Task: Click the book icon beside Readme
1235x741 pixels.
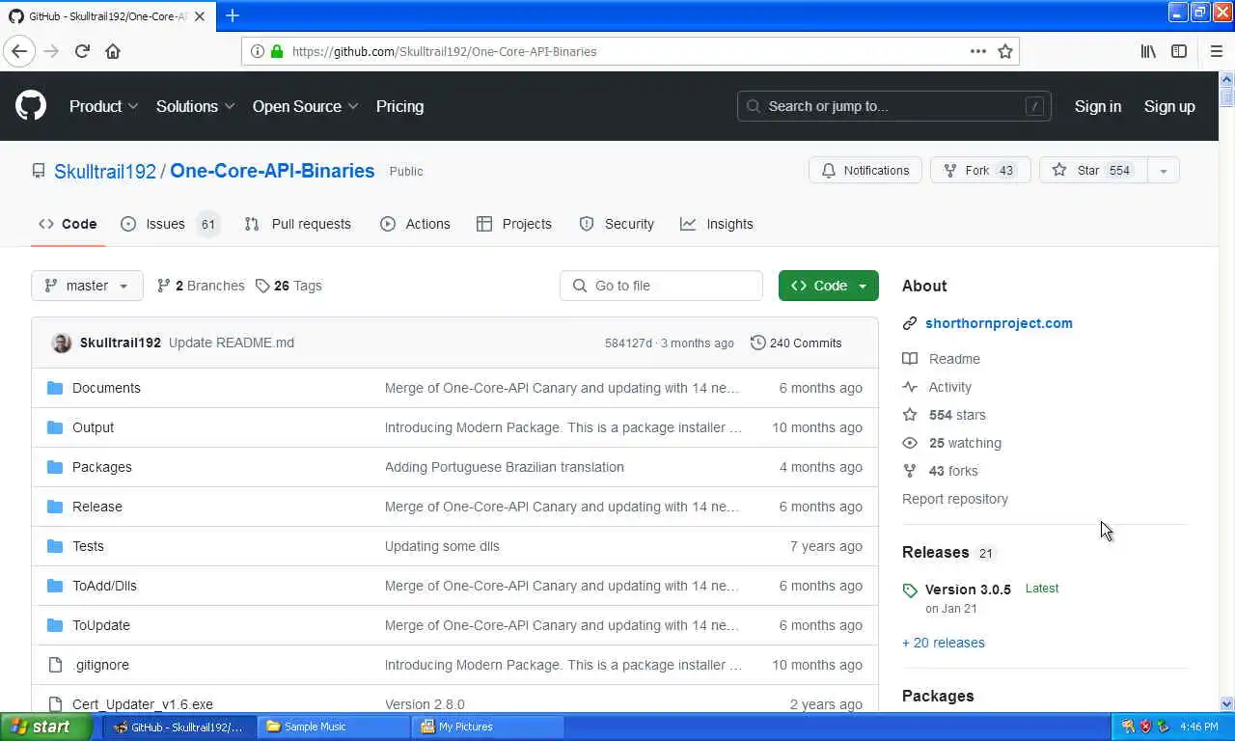Action: click(910, 359)
